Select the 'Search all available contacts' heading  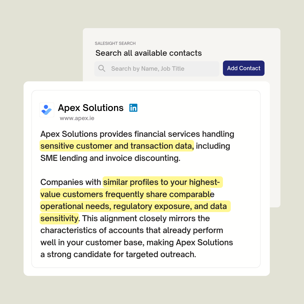(148, 53)
